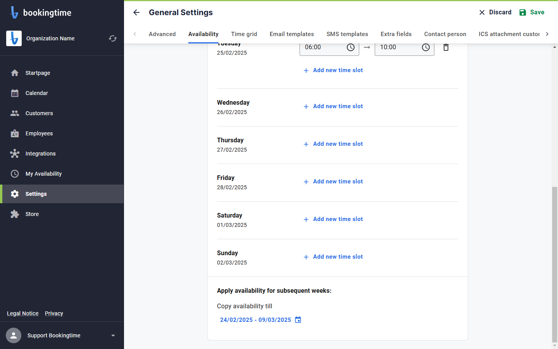Select the Time grid tab
This screenshot has width=558, height=349.
point(244,34)
